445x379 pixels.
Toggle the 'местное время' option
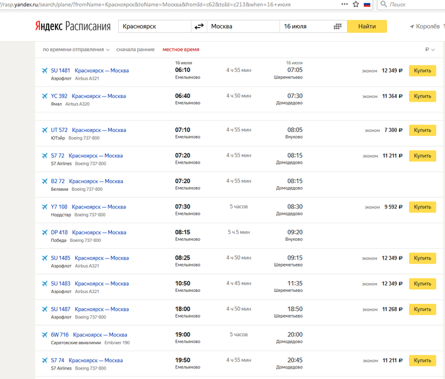click(x=180, y=49)
